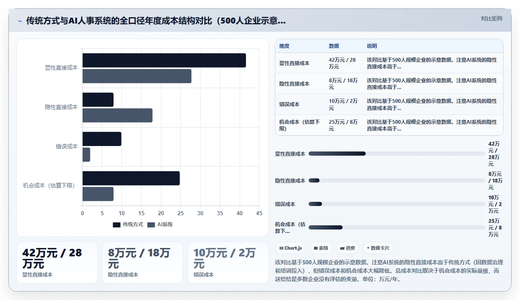Select the Chart.js tag

click(290, 248)
